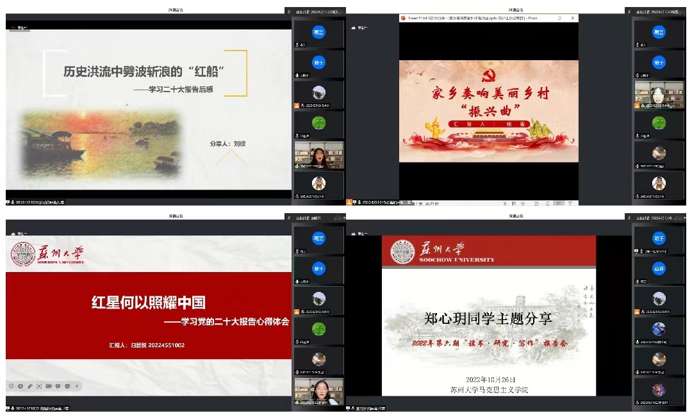Click top blue avatar tile beside 郑心玥 slide
Viewport: 692px width, 418px height.
[x=659, y=238]
